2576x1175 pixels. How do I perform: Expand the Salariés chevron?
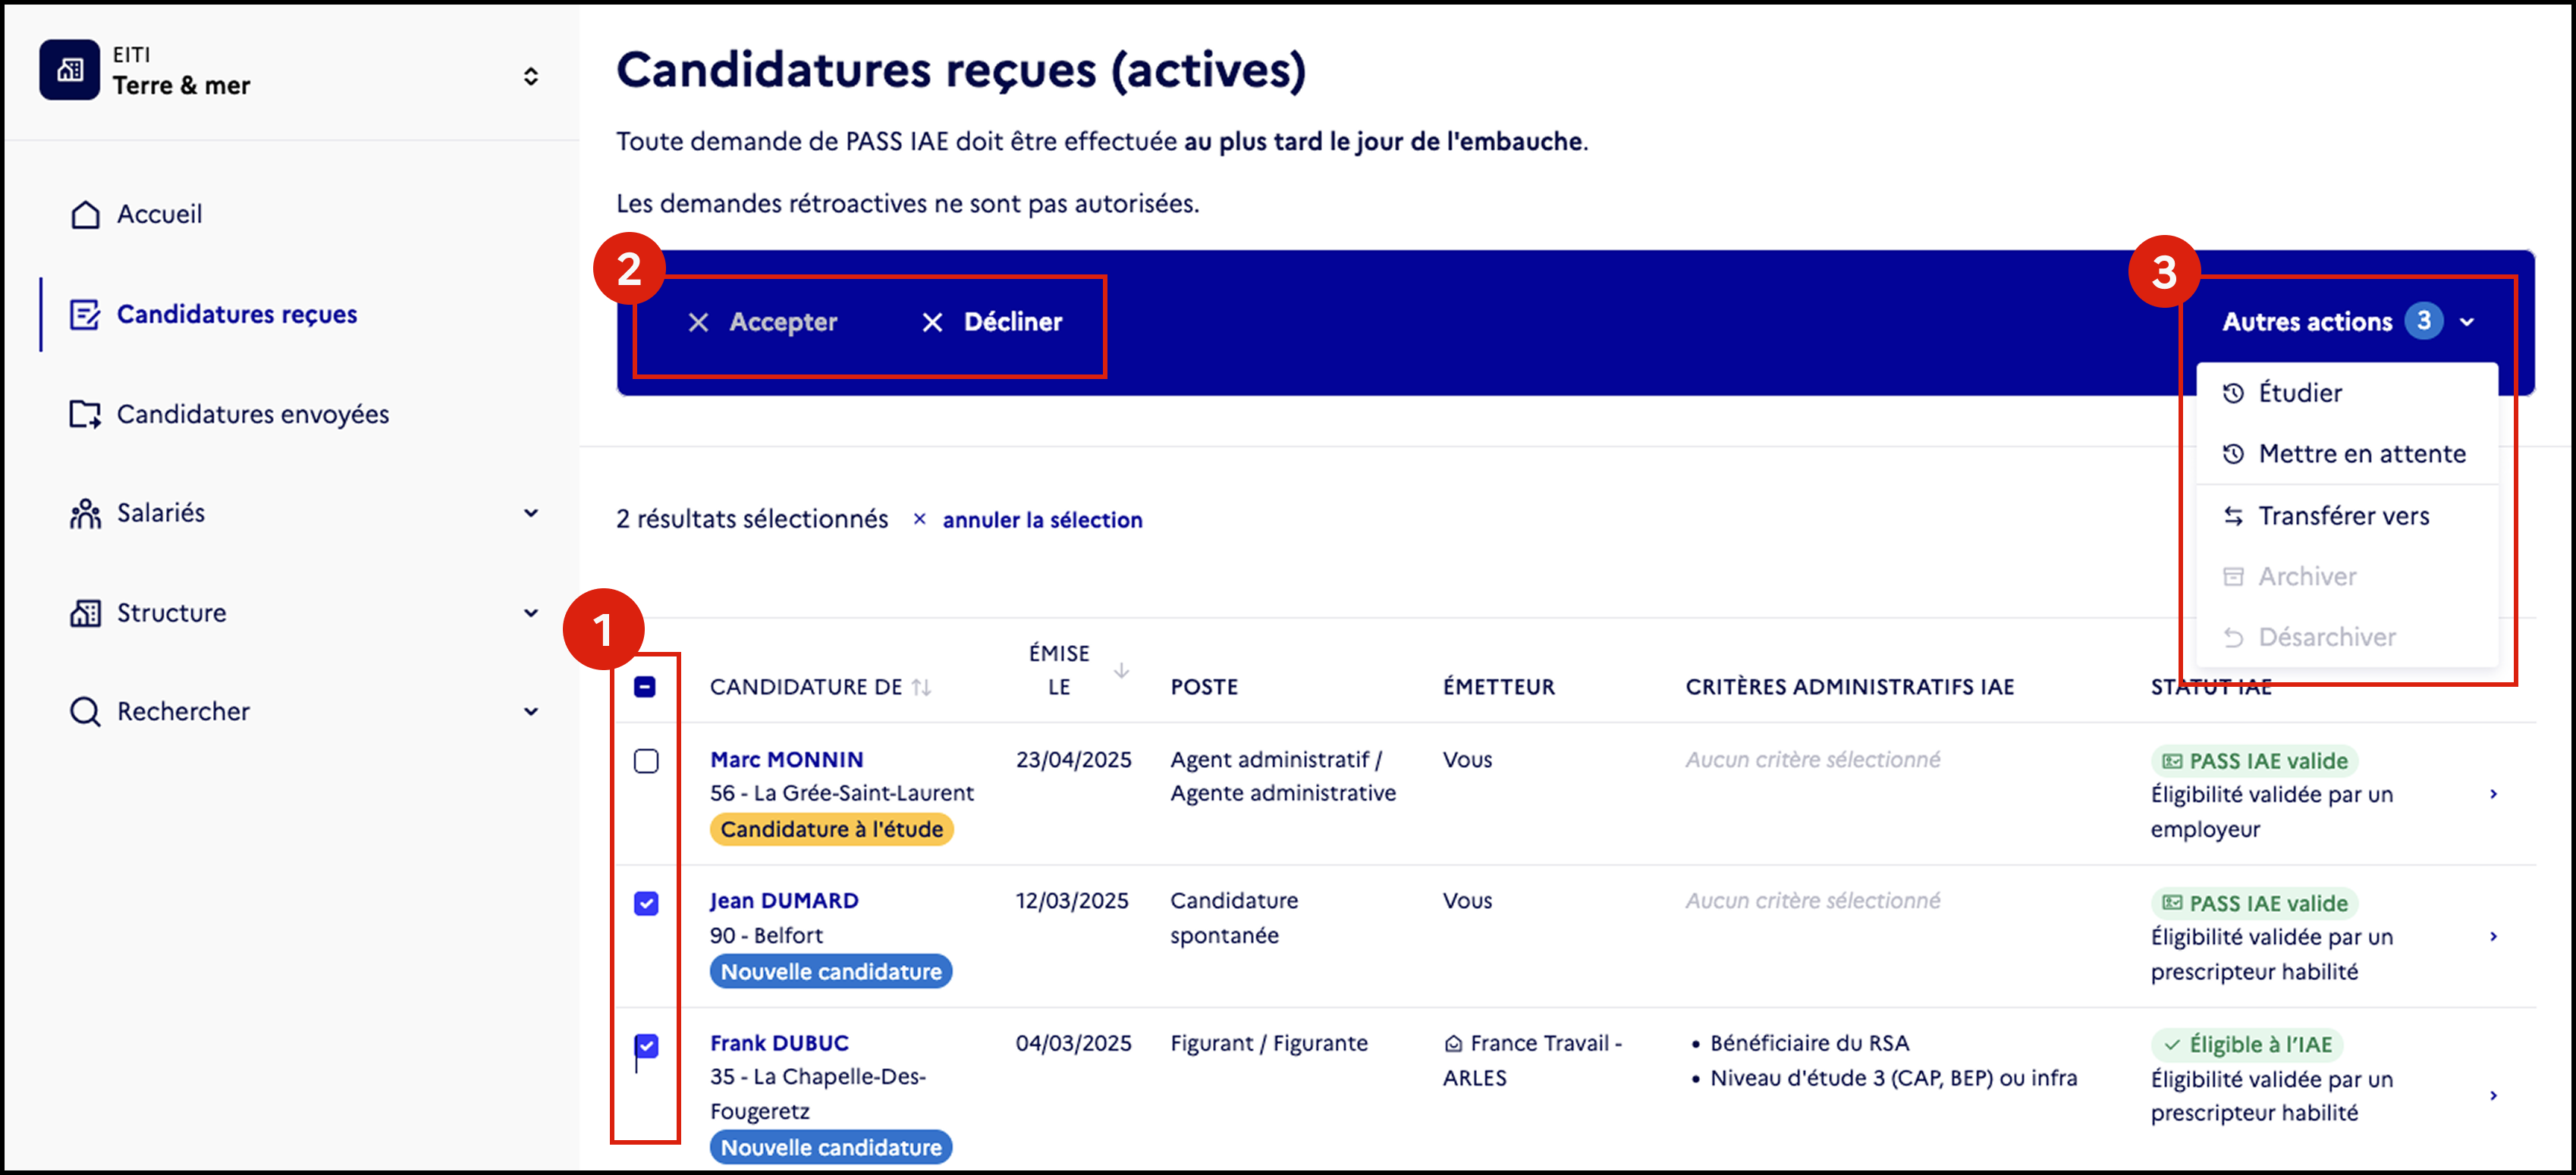point(531,512)
